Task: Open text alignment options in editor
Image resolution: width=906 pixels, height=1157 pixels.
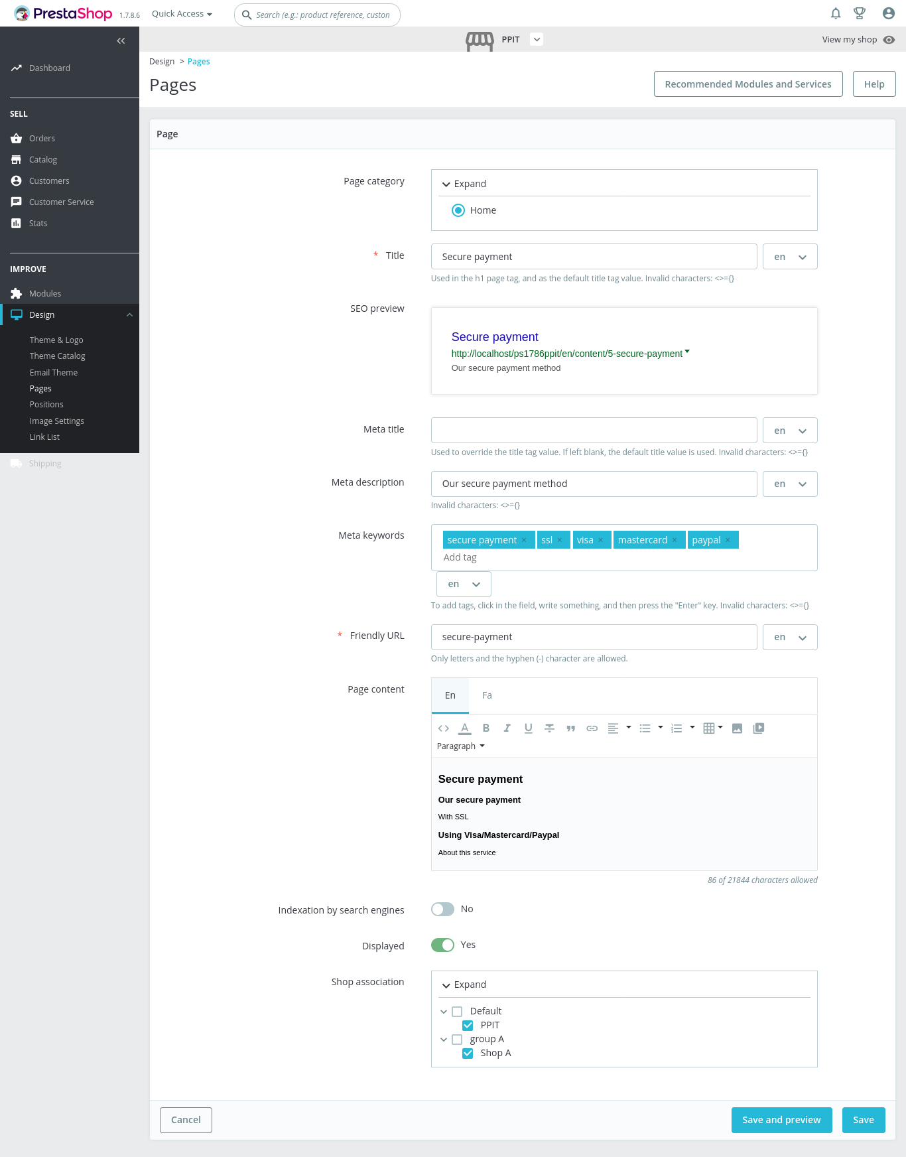Action: (619, 728)
